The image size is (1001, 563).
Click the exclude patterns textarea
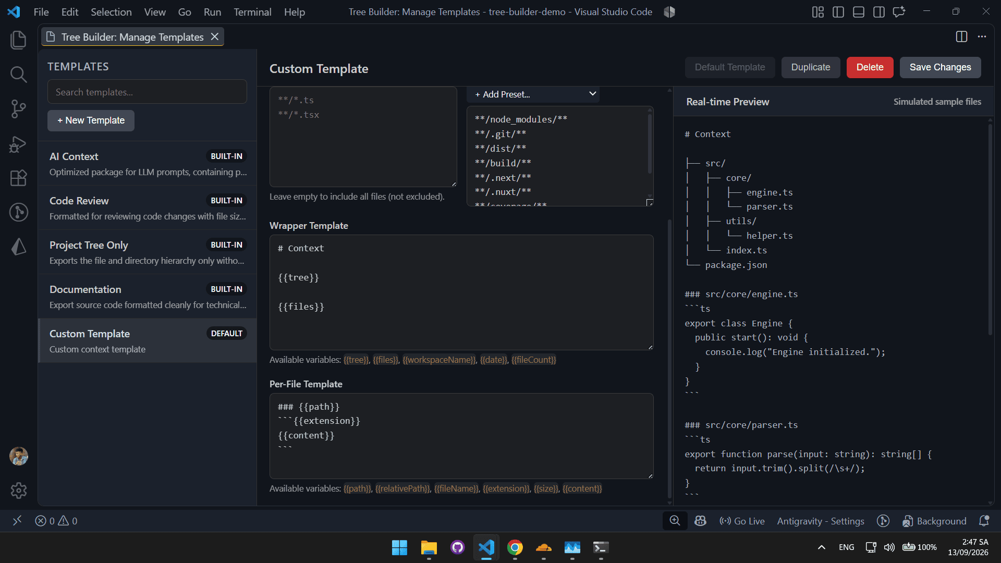560,156
